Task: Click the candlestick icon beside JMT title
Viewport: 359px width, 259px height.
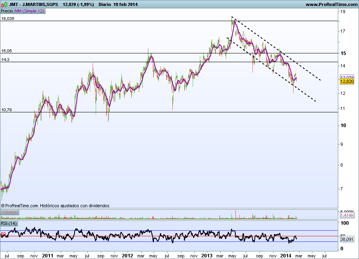Action: tap(4, 4)
